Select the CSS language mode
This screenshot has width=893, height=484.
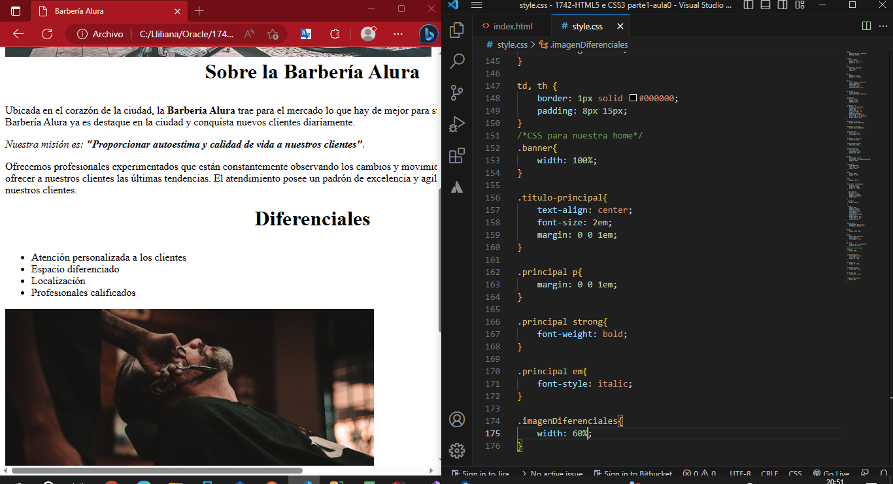(795, 474)
